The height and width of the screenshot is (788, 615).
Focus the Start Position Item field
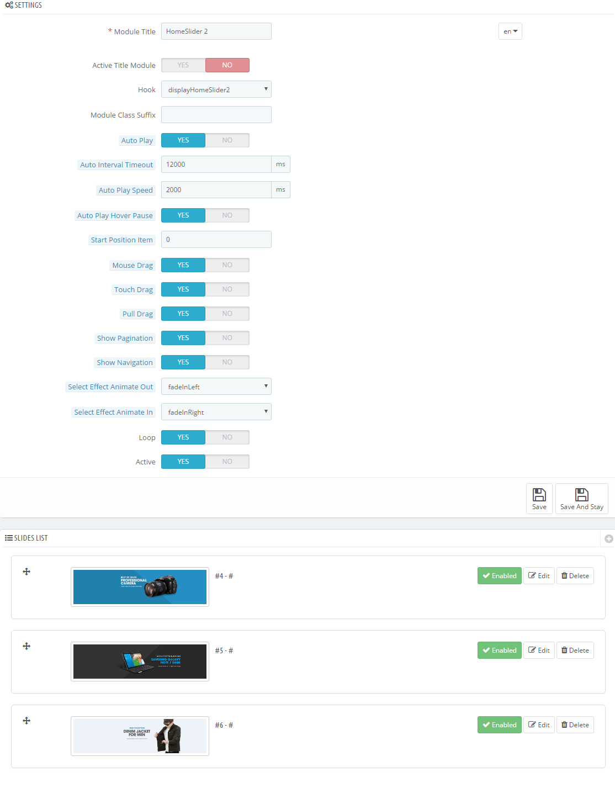216,240
